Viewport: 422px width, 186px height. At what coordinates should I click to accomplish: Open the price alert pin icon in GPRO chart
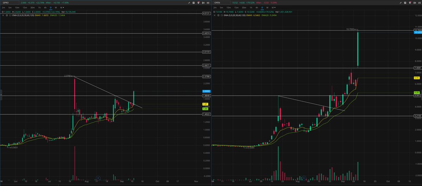pos(198,3)
